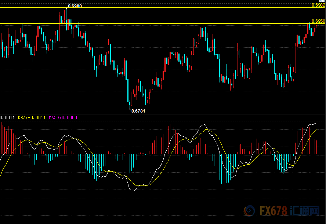Select the 0.6982 resistance line label

pos(318,5)
